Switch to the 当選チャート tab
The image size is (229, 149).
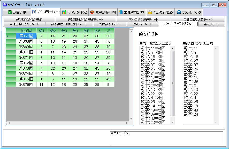point(211,24)
